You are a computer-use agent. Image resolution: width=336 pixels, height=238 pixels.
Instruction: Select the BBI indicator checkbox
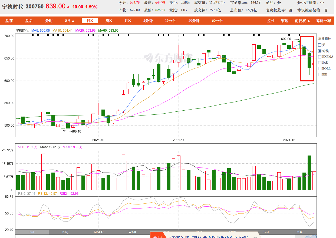click(320, 75)
